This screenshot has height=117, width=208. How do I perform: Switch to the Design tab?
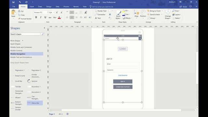pos(49,6)
